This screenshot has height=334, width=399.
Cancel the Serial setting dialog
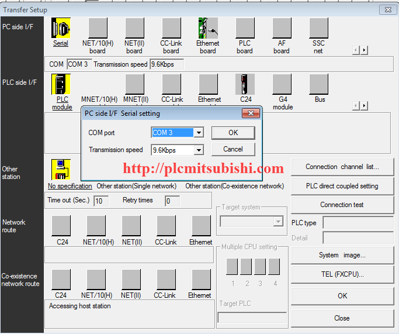[233, 149]
